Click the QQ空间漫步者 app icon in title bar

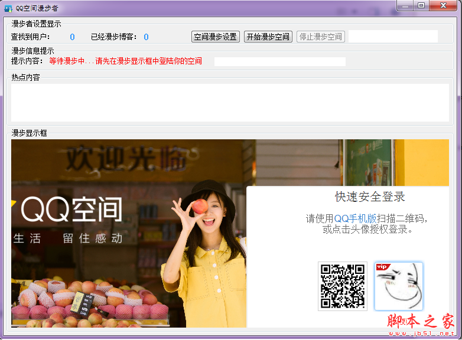point(8,8)
